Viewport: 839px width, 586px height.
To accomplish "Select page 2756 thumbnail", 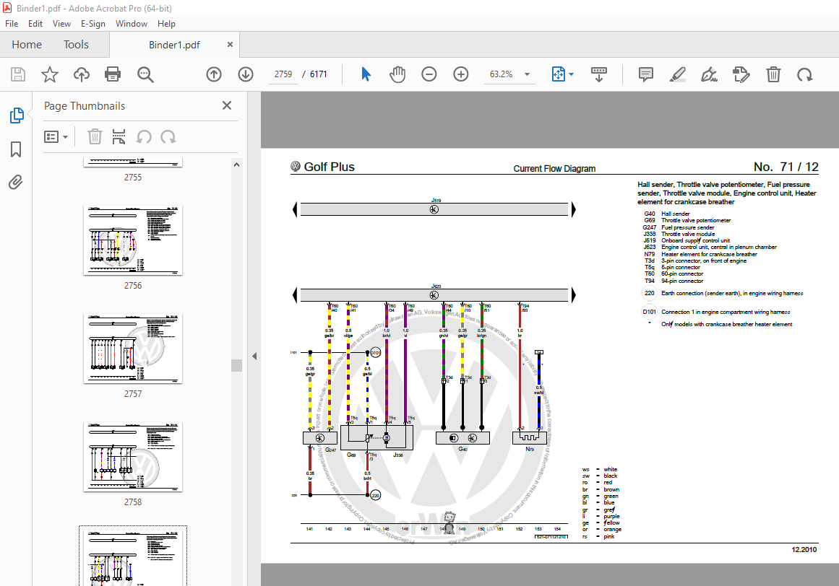I will coord(133,240).
